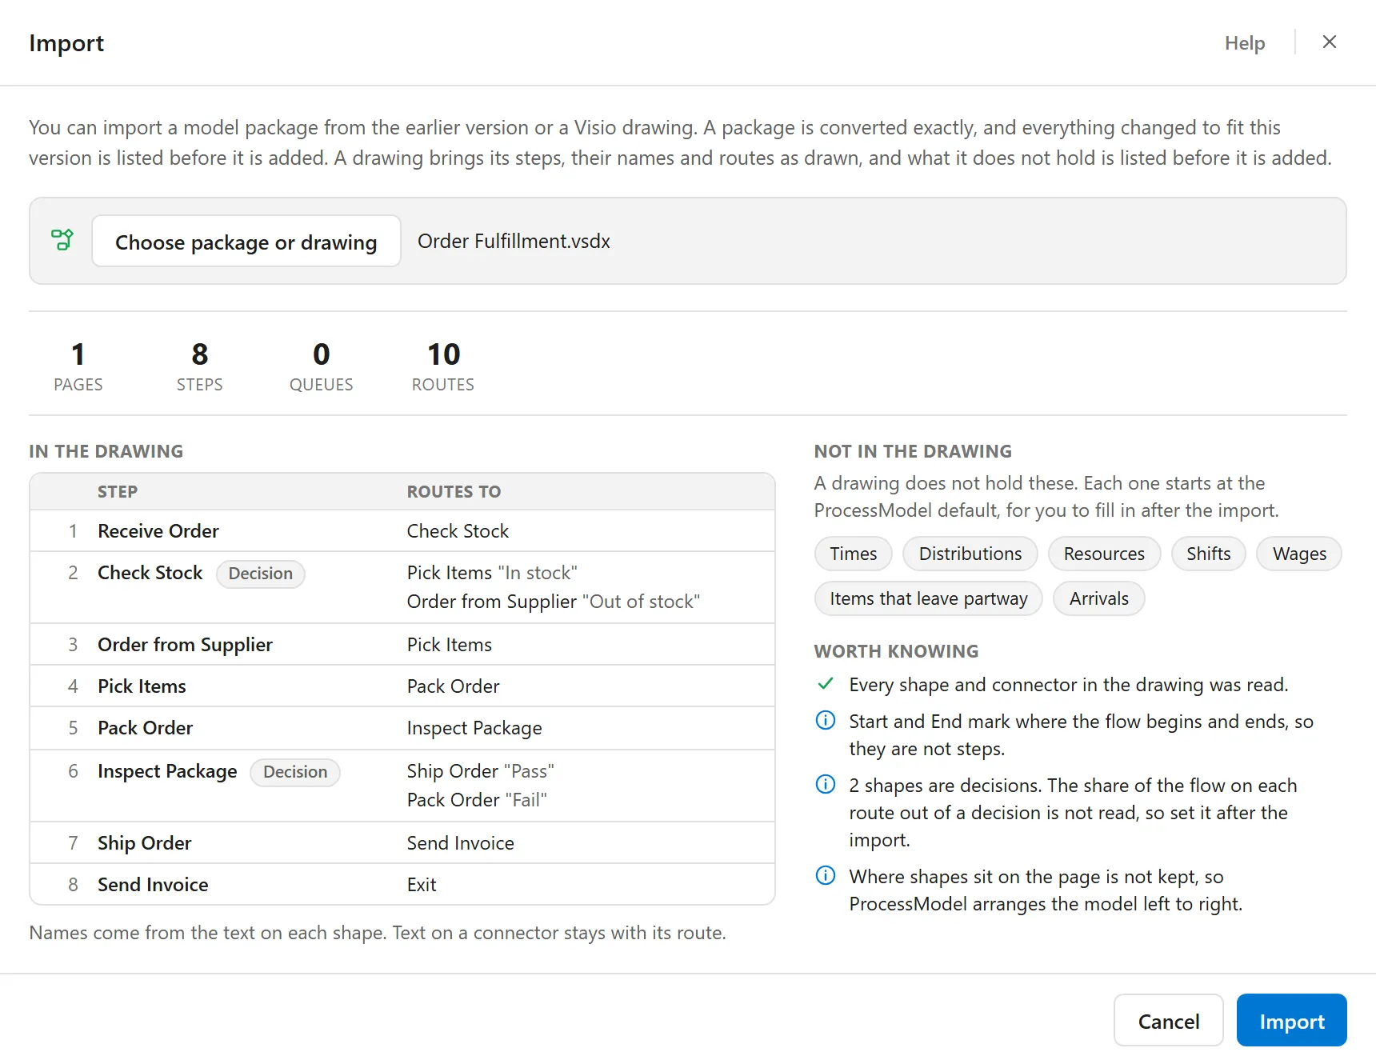Select step 3 'Order from Supplier'
The width and height of the screenshot is (1376, 1064).
click(x=185, y=644)
